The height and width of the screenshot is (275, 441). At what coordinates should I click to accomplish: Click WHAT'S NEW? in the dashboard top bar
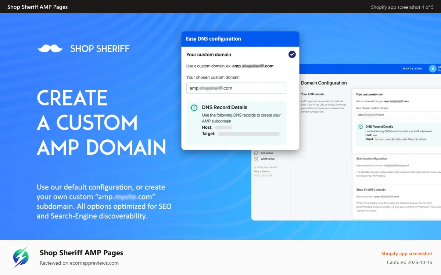(413, 69)
